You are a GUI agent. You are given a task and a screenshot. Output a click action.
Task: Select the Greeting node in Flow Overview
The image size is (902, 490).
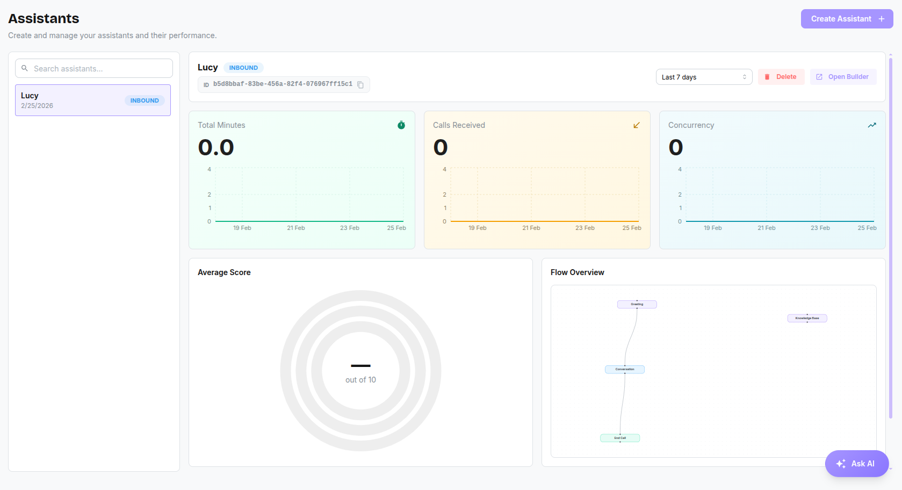[637, 304]
